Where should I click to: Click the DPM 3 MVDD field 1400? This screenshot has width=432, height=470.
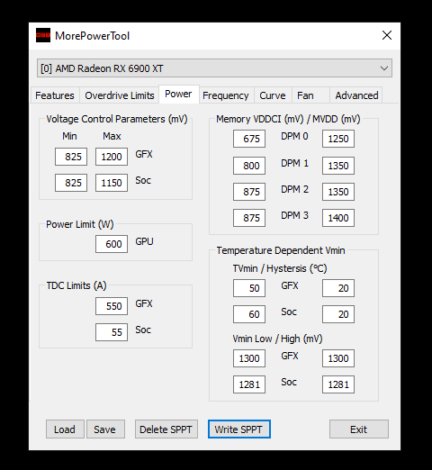click(338, 218)
